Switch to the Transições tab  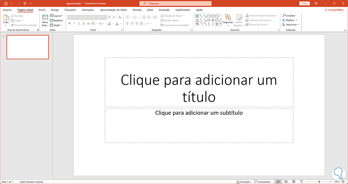point(70,10)
